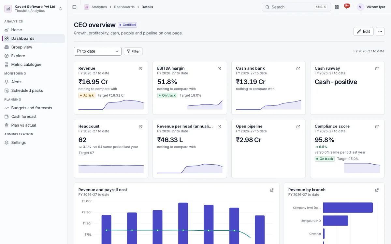Open EBITDA margin card external icon
Image resolution: width=391 pixels, height=244 pixels.
(219, 69)
